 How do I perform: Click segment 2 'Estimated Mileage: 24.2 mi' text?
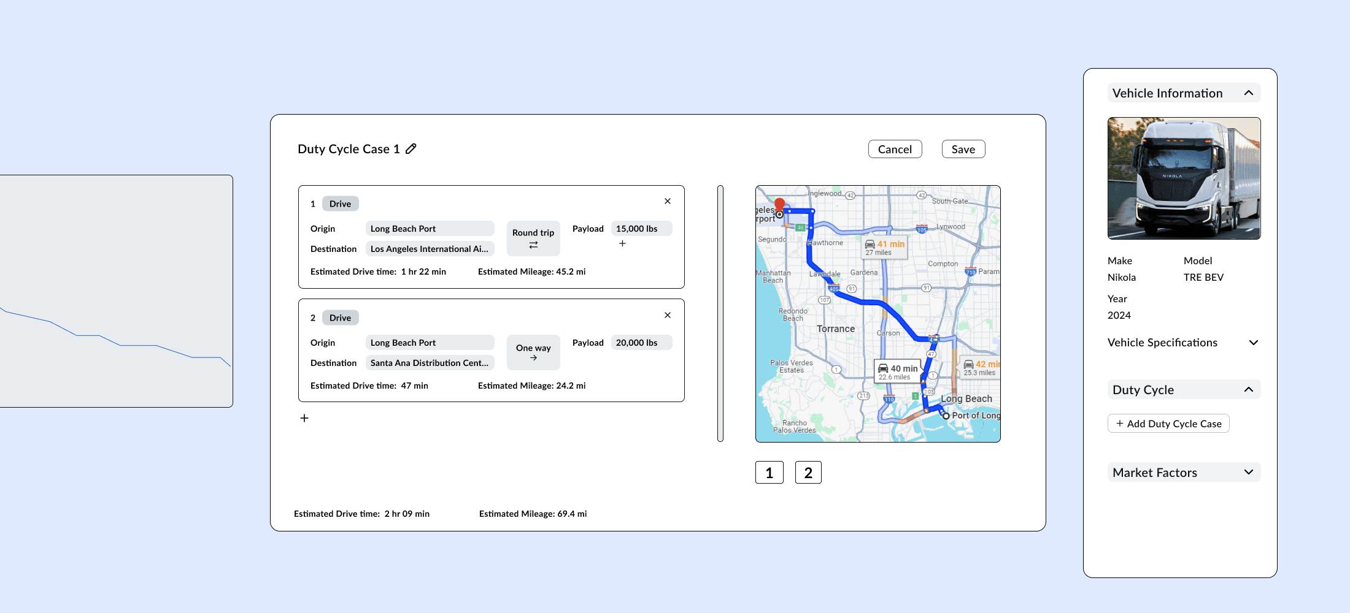pos(532,386)
